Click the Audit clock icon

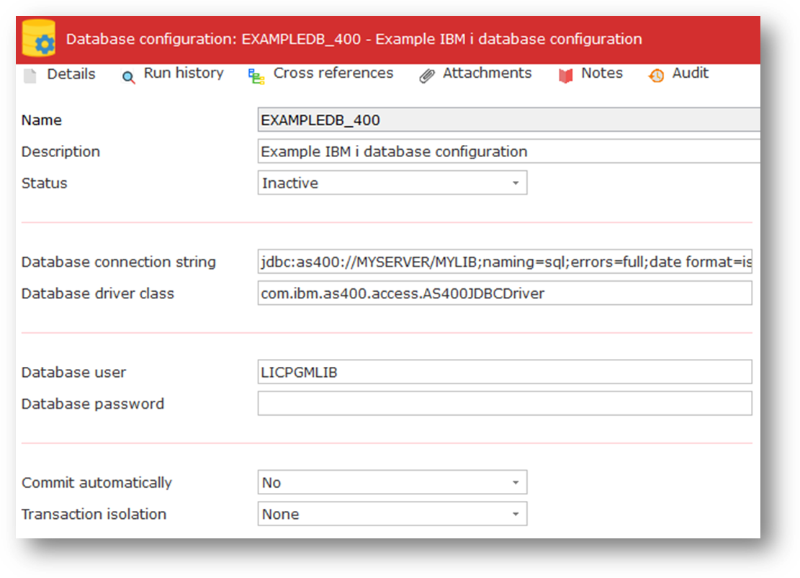(656, 76)
